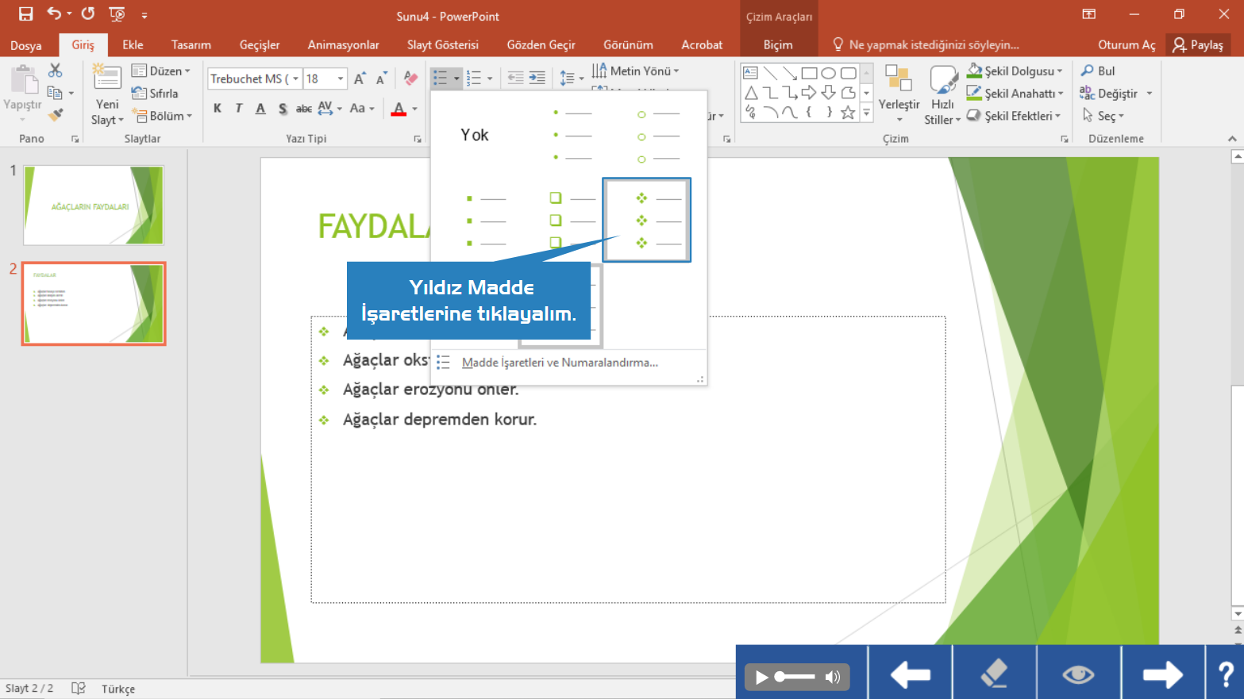1244x699 pixels.
Task: Switch to the Biçim tab
Action: pos(778,45)
